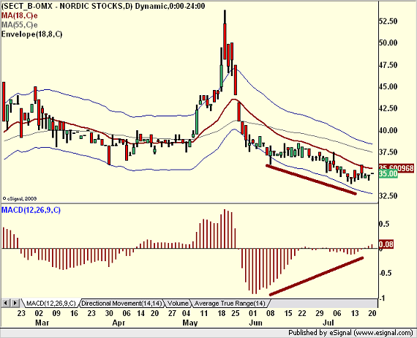Click the Envelope(18,8,C) study label

coord(32,34)
